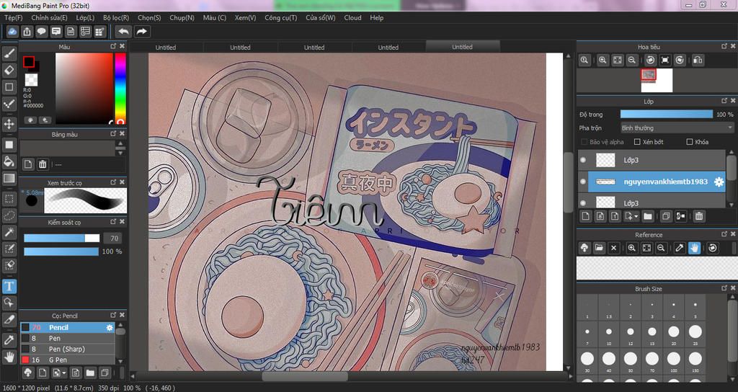Zoom in on the Navigator panel
This screenshot has height=392, width=738.
point(603,61)
